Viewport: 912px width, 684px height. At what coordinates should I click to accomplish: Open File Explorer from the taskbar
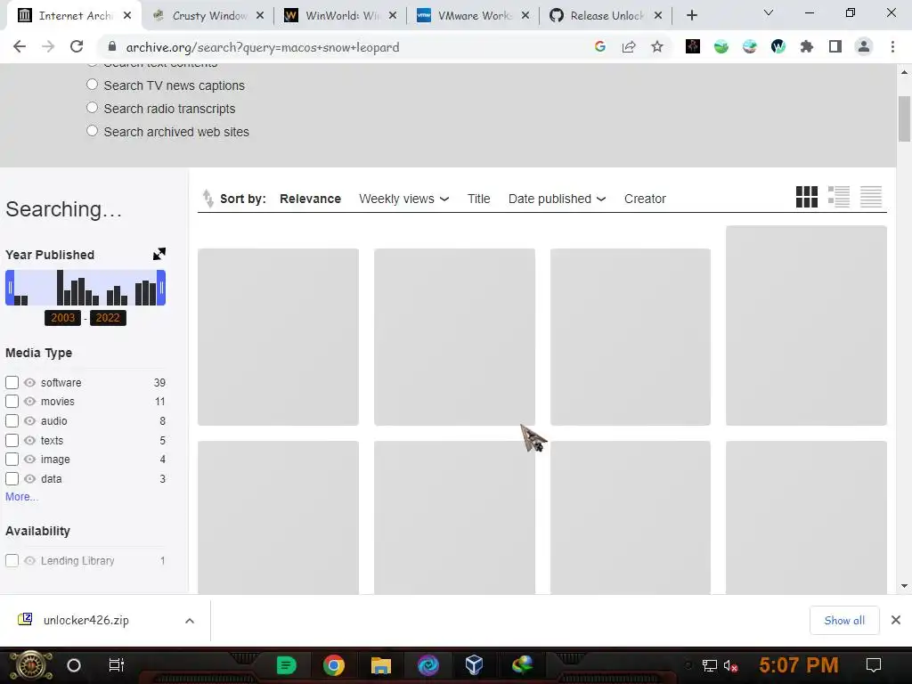[x=381, y=665]
